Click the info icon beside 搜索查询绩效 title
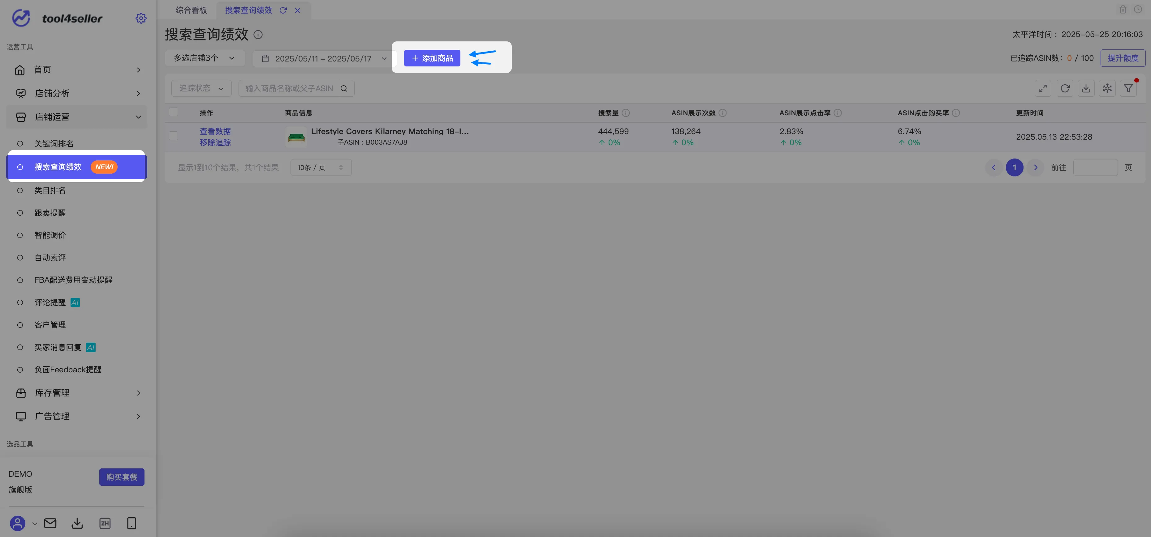Screen dimensions: 1151x537 258,34
